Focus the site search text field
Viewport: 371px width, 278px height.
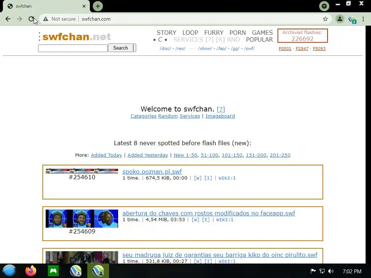click(73, 48)
